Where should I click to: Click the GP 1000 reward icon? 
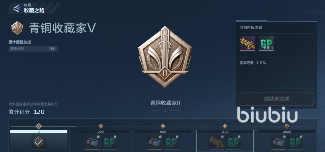(x=266, y=43)
